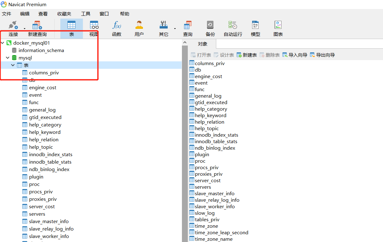Select event in the left tree
The image size is (383, 242).
(x=35, y=95)
